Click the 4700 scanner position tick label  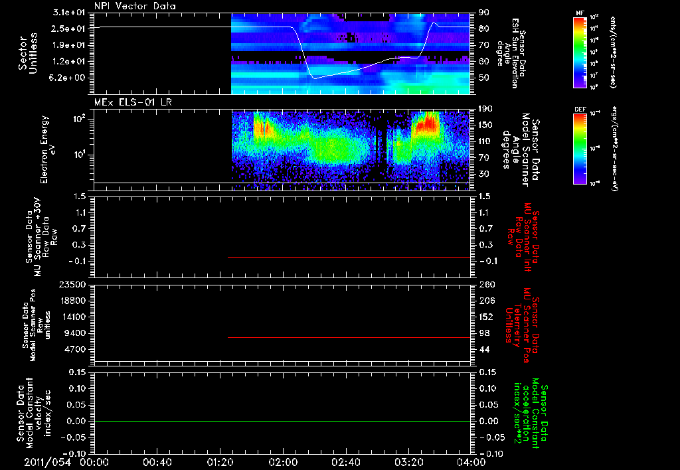(x=76, y=349)
